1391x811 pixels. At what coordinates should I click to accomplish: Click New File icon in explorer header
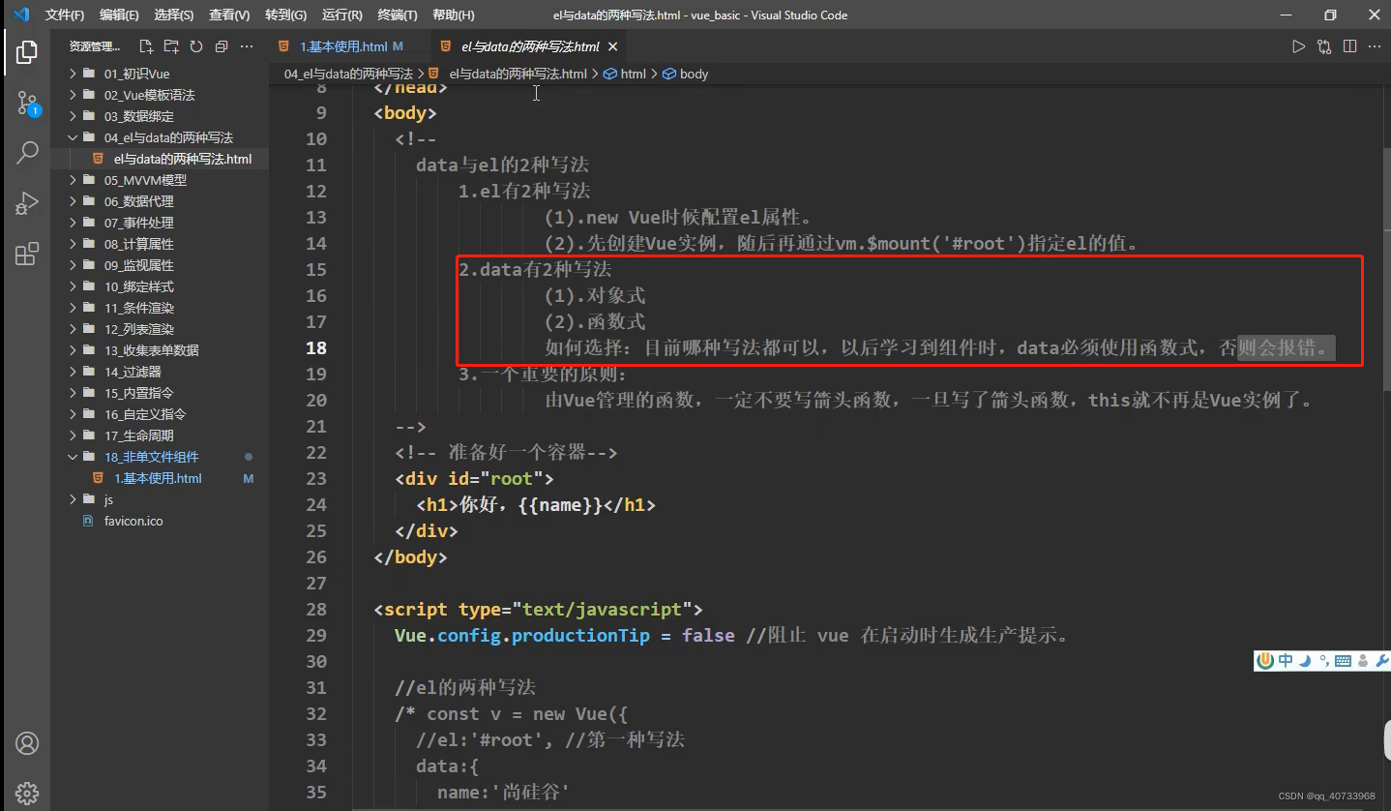(x=146, y=46)
